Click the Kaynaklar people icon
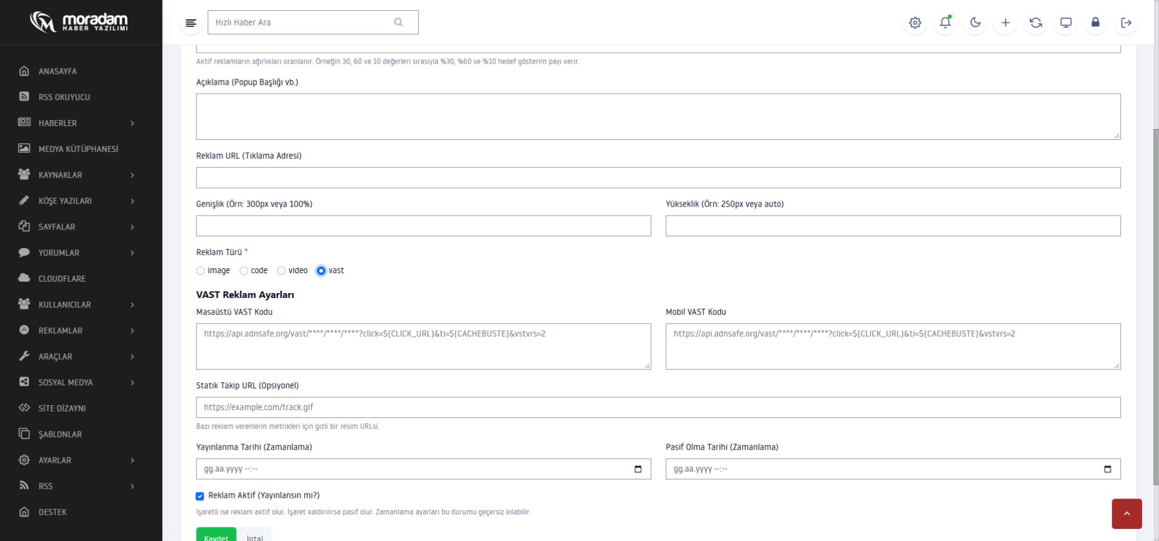The image size is (1159, 541). pyautogui.click(x=24, y=174)
